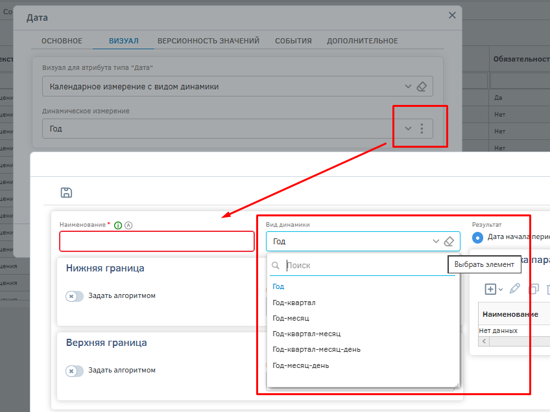Expand the Динамическое измерение dropdown chevron

[408, 128]
